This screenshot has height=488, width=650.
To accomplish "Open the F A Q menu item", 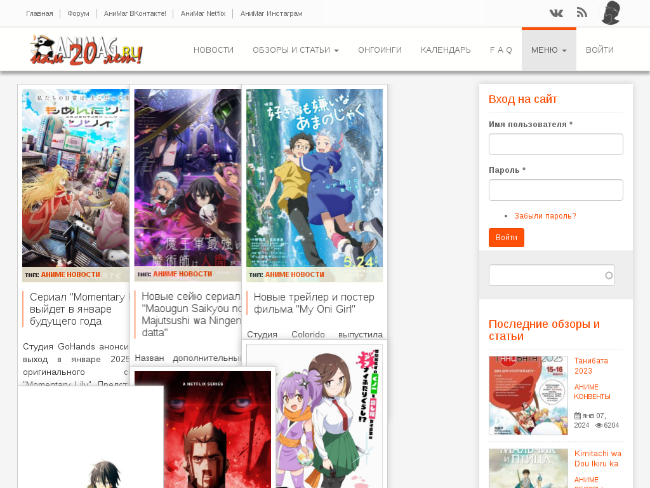I will 501,50.
